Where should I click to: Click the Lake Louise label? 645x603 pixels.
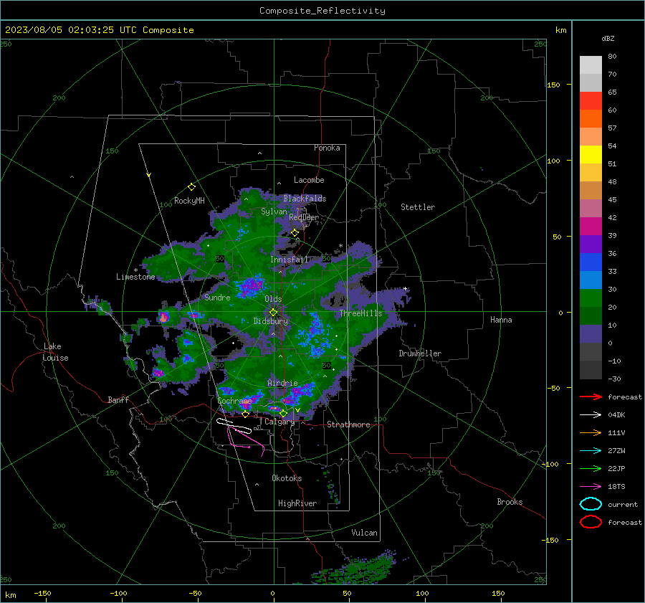click(x=56, y=352)
